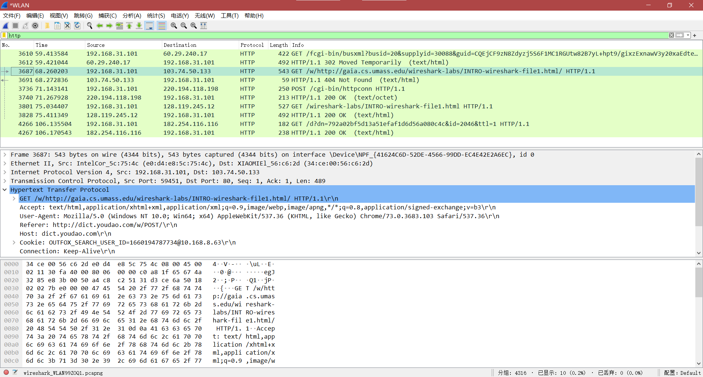
Task: Expand the Ethernet II section
Action: tap(5, 164)
